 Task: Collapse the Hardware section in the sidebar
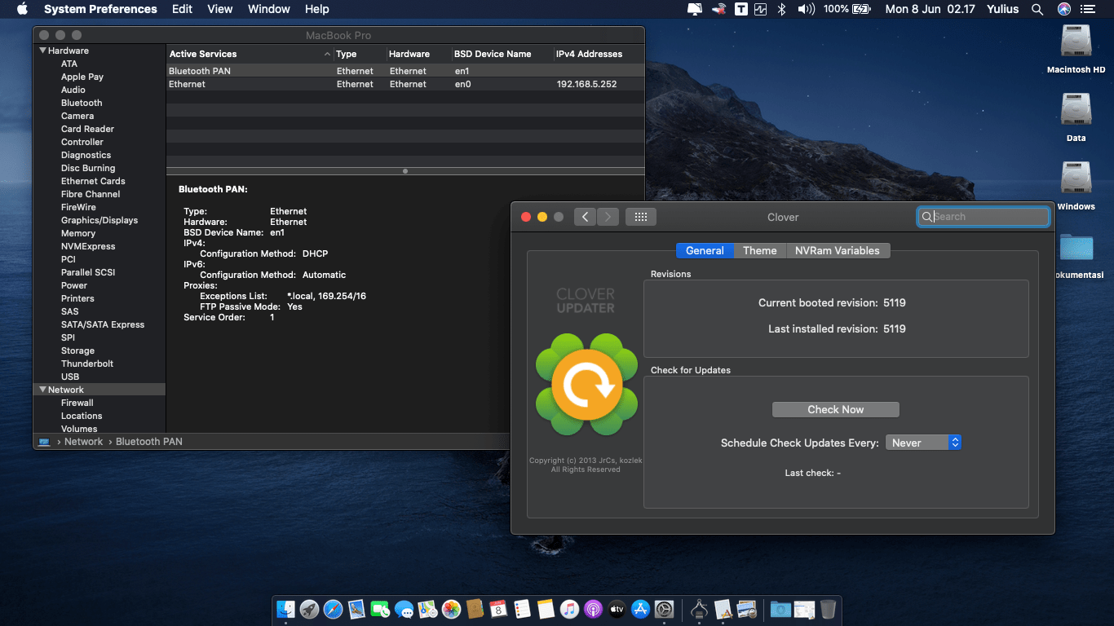point(43,51)
